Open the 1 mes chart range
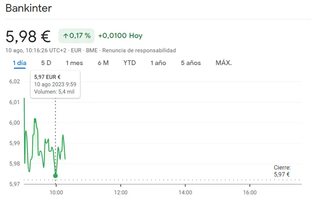The width and height of the screenshot is (311, 201). (x=74, y=63)
